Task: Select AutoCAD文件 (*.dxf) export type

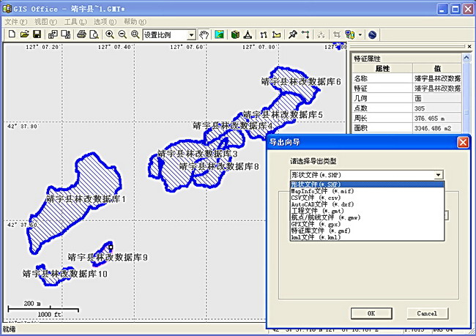Action: click(321, 204)
